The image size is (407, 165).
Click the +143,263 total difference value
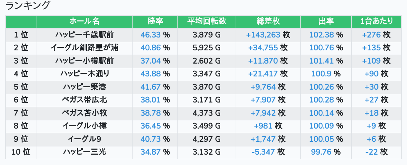coord(263,35)
